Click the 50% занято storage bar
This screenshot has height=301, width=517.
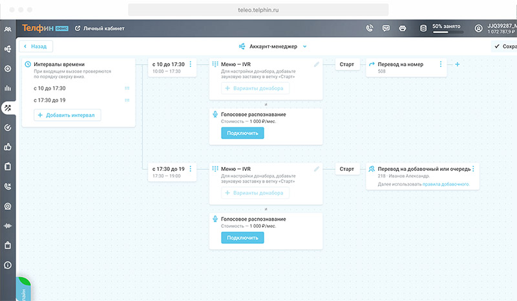tap(448, 28)
